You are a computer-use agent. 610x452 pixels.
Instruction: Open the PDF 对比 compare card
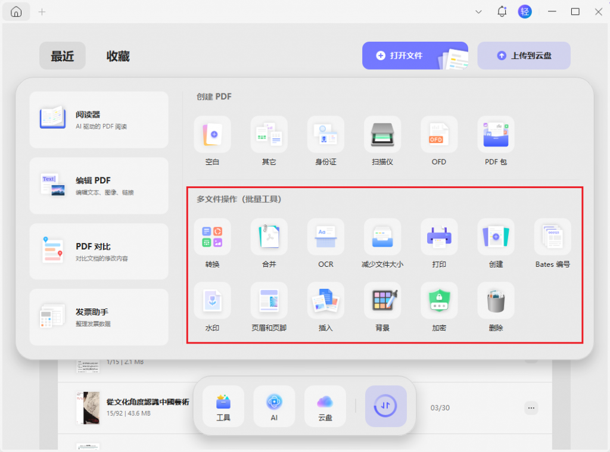99,251
